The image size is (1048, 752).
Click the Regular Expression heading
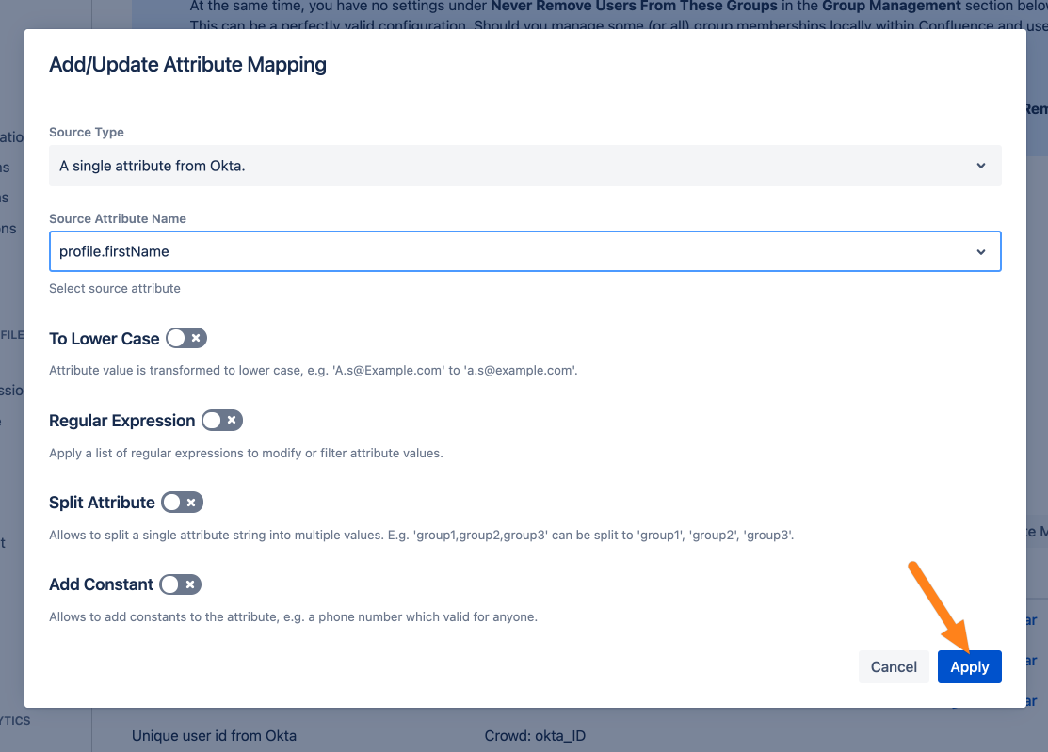pyautogui.click(x=121, y=421)
